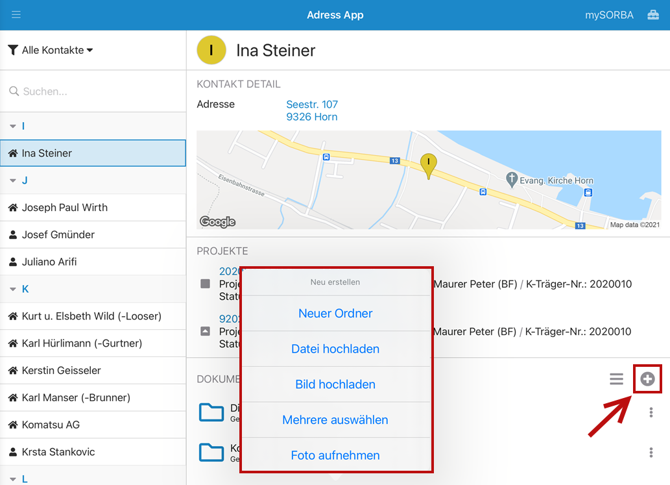Choose Neuer Ordner from the popup

pyautogui.click(x=335, y=313)
